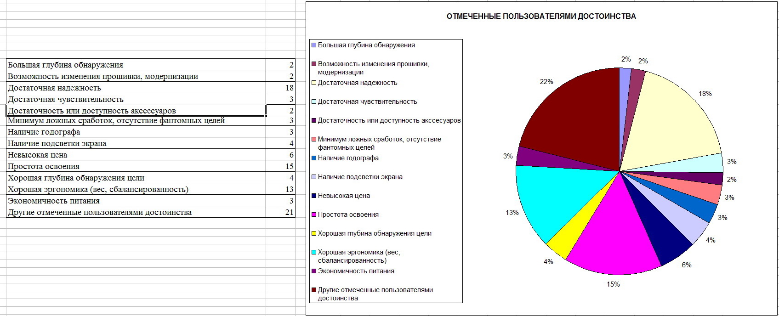Screen dimensions: 779x316
Task: Select the 22% data label on chart
Action: tap(546, 82)
